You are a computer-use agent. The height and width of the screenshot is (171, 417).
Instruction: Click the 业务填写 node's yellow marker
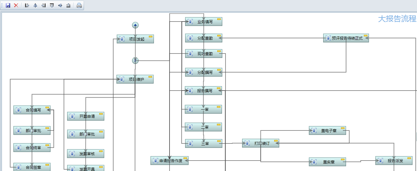click(x=219, y=20)
